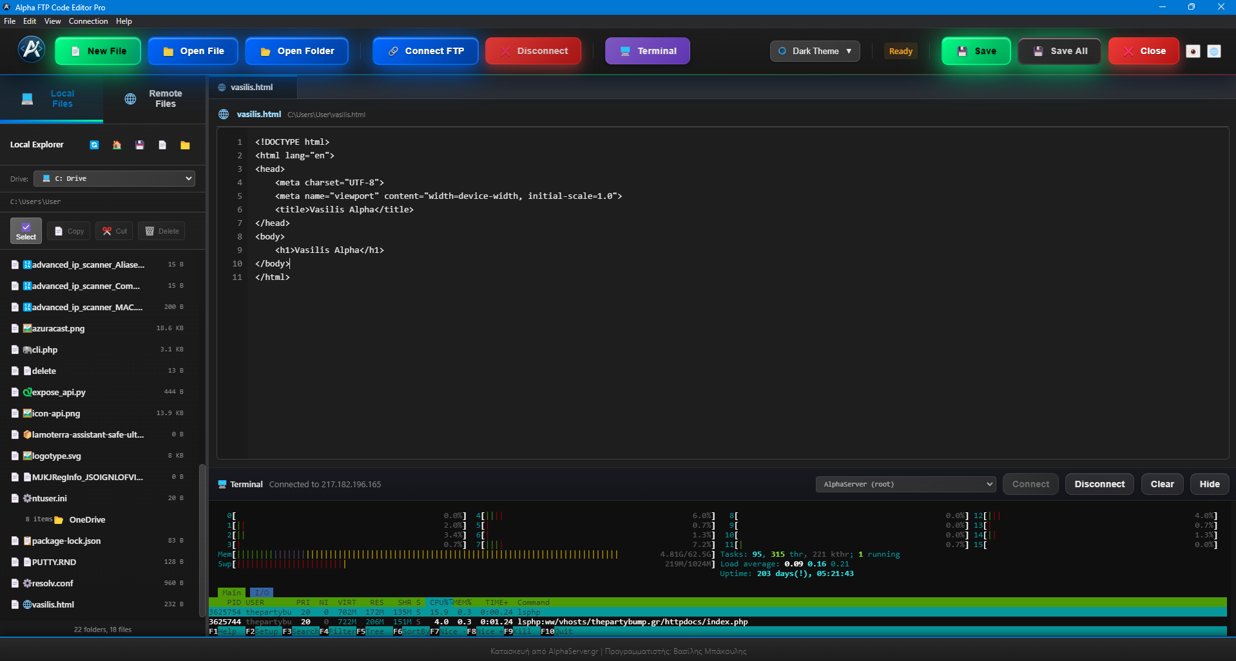The image size is (1236, 661).
Task: Switch to the I/O tab in htop
Action: [262, 592]
